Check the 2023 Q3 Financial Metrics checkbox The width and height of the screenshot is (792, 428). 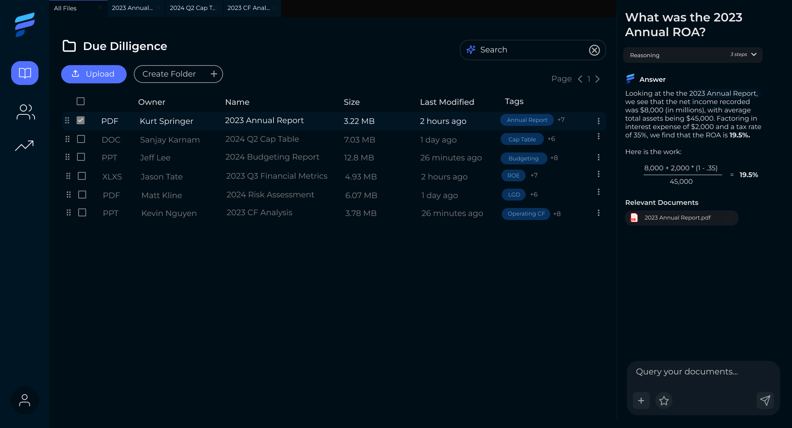click(82, 176)
